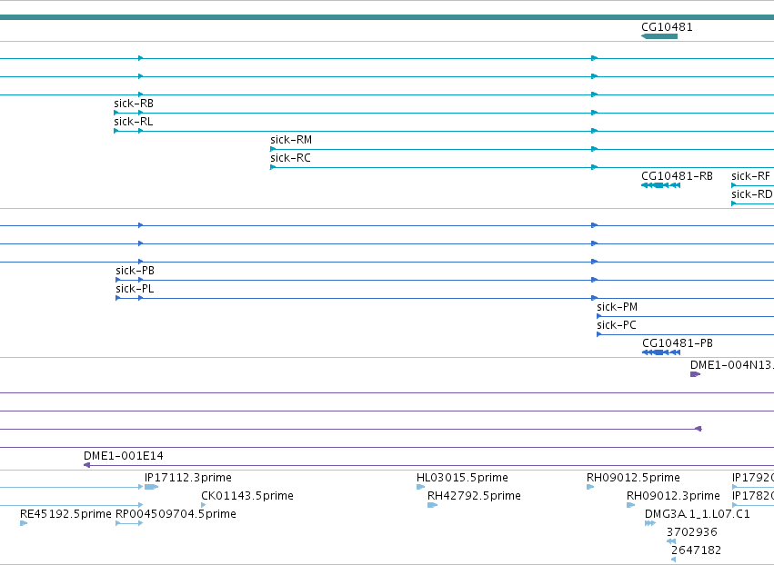
Task: Select the sick-RB transcript label
Action: pyautogui.click(x=134, y=104)
